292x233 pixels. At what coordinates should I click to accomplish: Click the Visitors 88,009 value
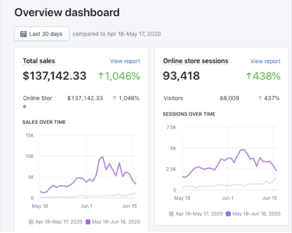(x=230, y=98)
